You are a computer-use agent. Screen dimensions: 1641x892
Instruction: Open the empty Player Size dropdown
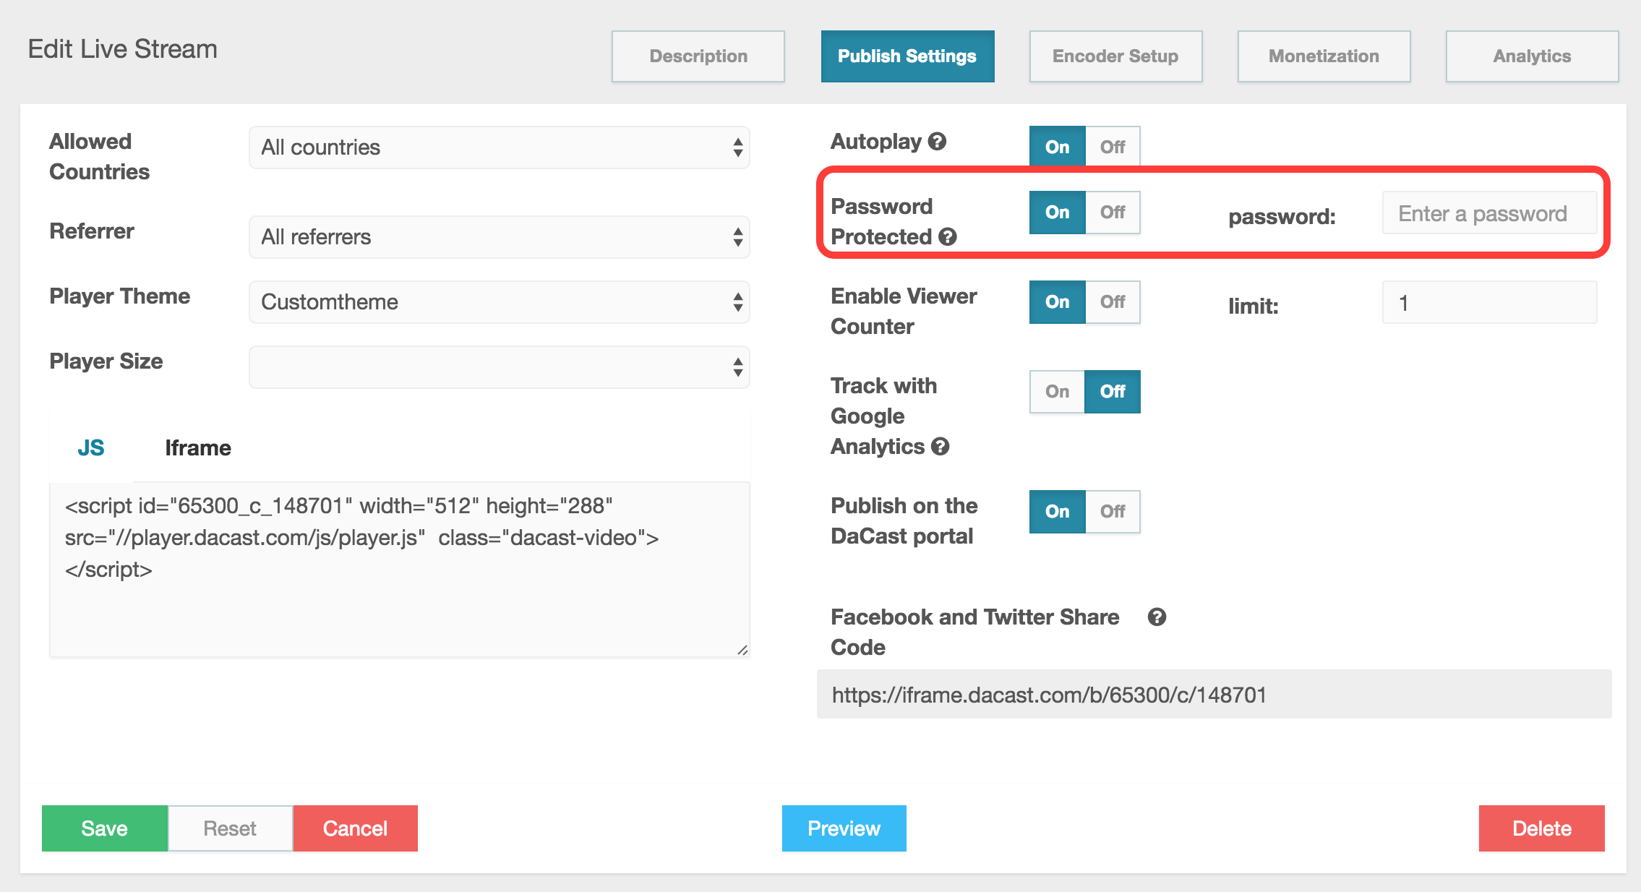tap(500, 367)
